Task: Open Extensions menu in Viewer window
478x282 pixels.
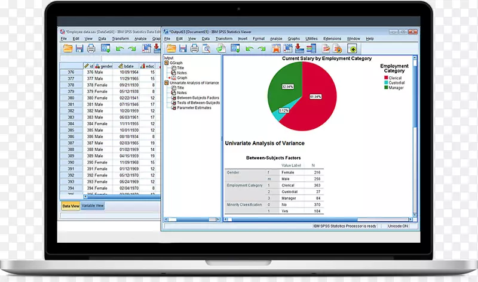Action: coord(332,39)
